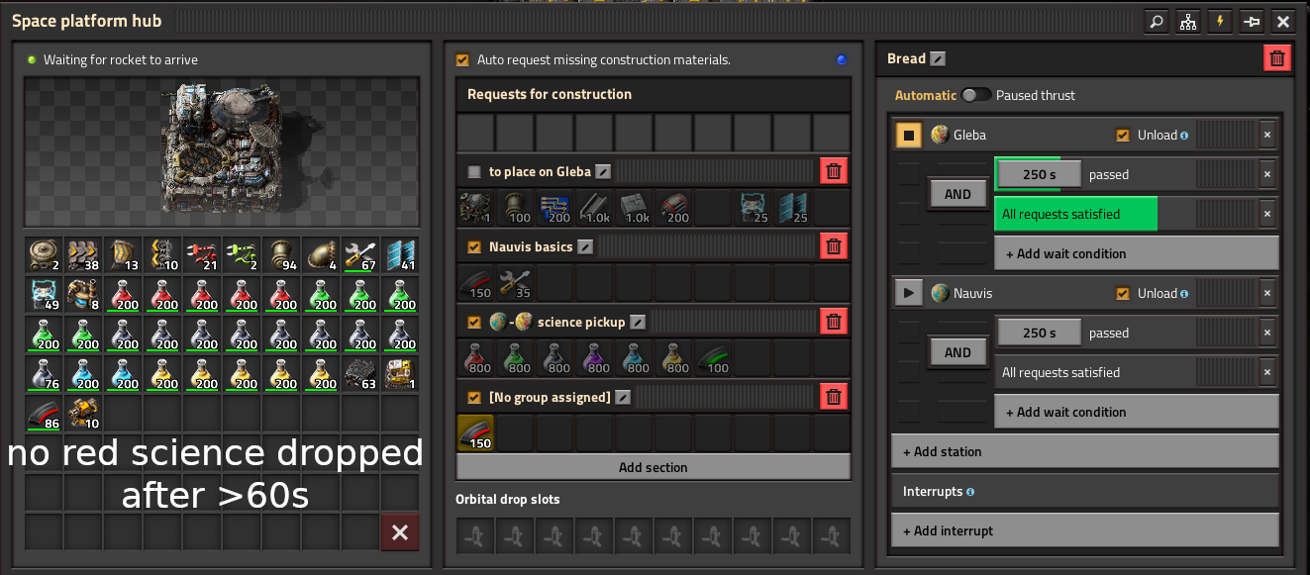Screen dimensions: 1310x575
Task: Open the logistic network icon in title bar
Action: point(1187,21)
